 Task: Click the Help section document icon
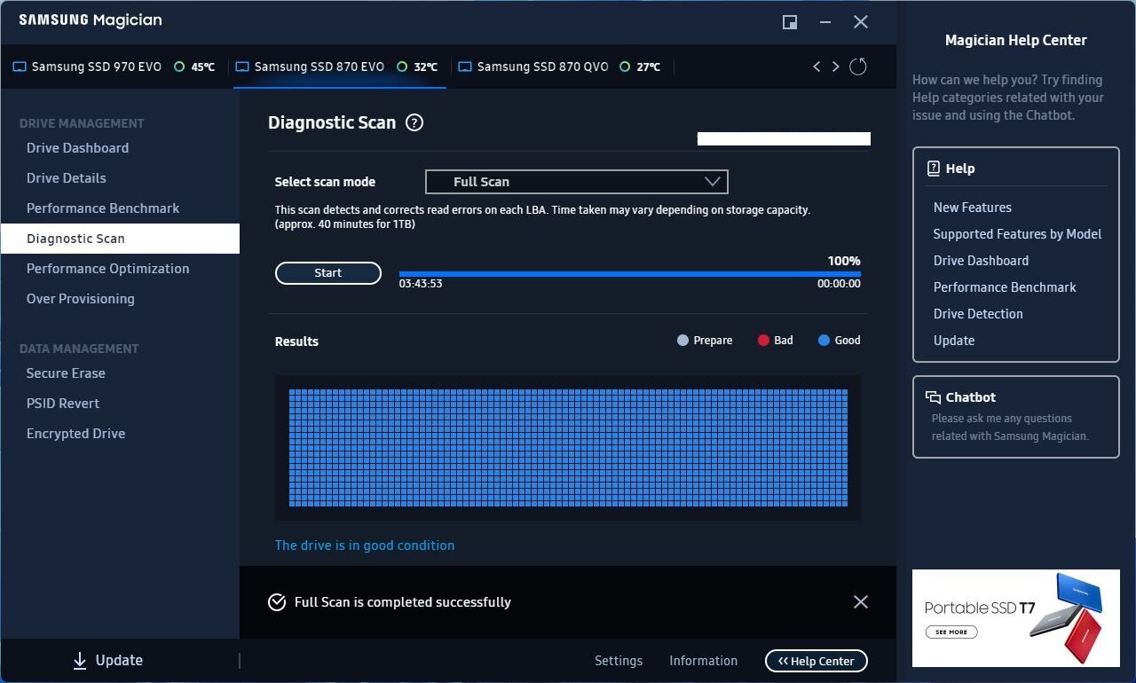point(933,169)
